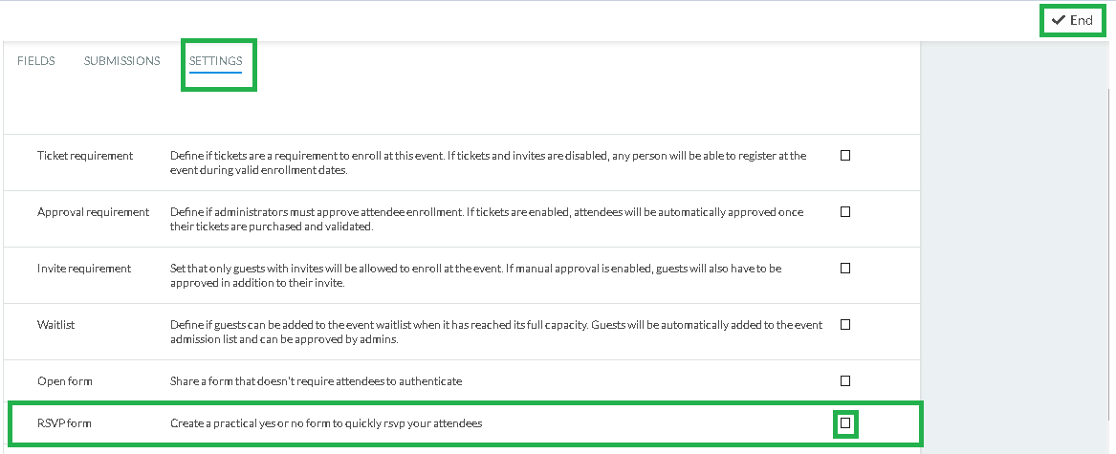Enable the Ticket requirement checkbox
This screenshot has width=1116, height=454.
(844, 155)
